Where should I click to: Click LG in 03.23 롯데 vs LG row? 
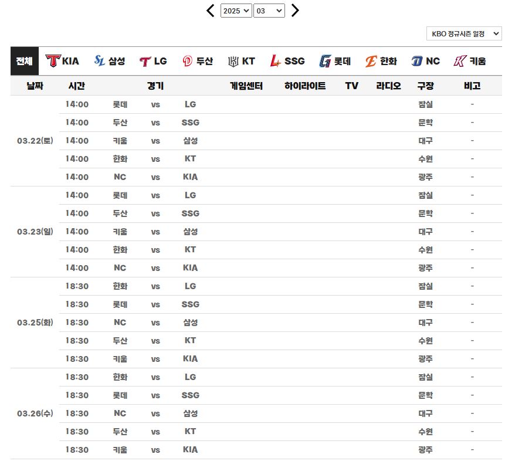tap(190, 195)
